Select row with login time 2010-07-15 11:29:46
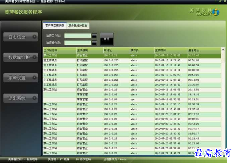This screenshot has height=163, width=234. [132, 61]
